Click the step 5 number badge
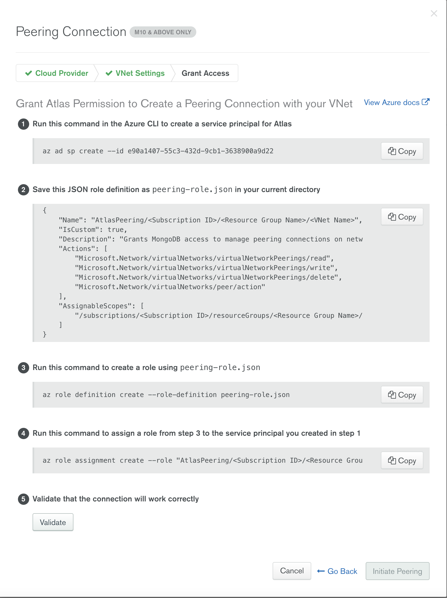This screenshot has height=598, width=447. pos(24,499)
